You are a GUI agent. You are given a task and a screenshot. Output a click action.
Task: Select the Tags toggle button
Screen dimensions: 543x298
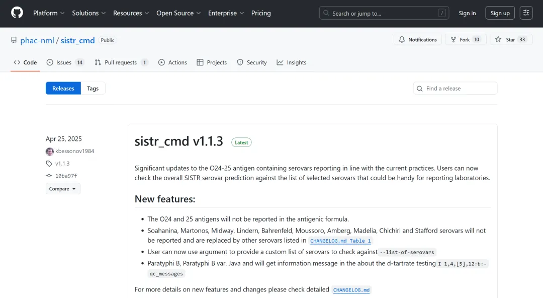coord(93,89)
